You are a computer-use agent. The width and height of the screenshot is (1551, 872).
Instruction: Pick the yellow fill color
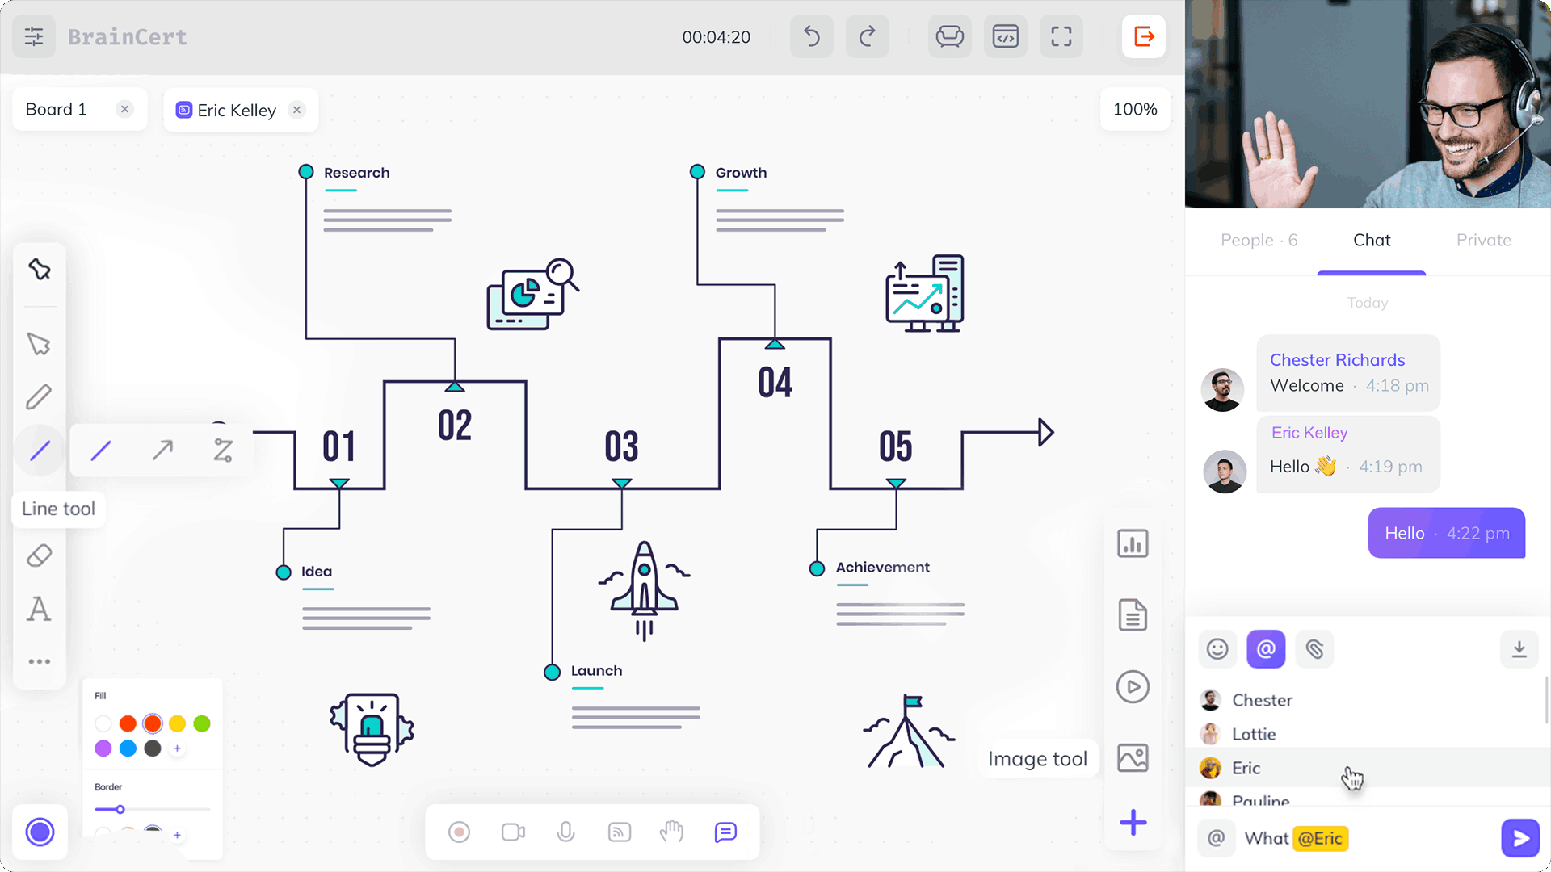[177, 723]
